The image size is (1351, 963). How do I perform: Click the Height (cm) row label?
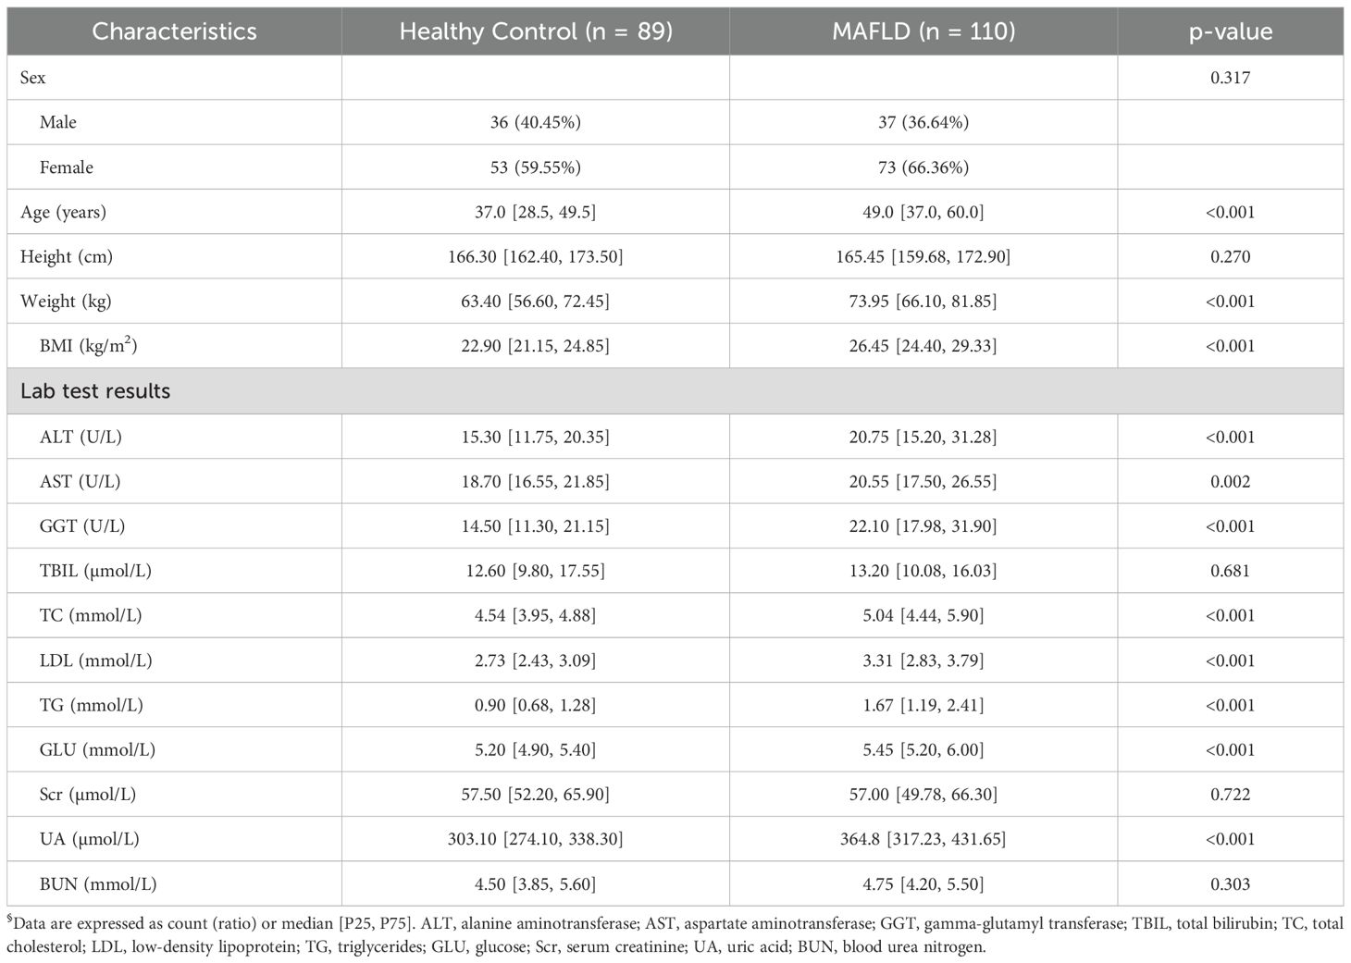pyautogui.click(x=67, y=256)
